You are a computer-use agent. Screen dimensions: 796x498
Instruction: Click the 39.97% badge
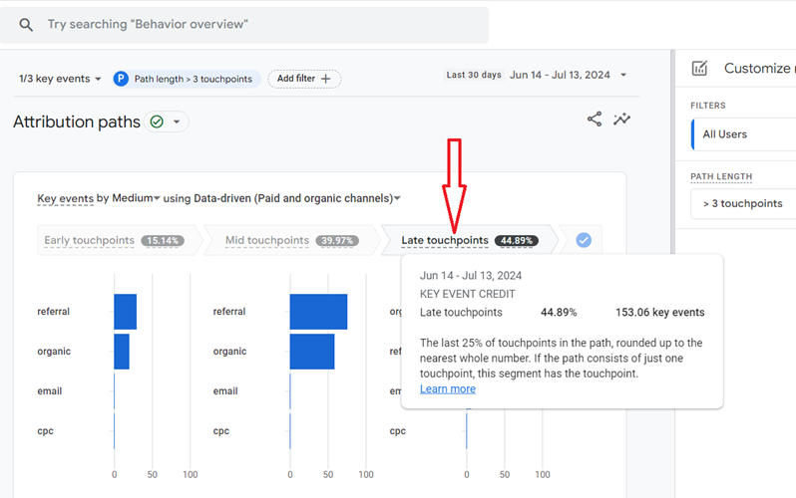(x=337, y=240)
